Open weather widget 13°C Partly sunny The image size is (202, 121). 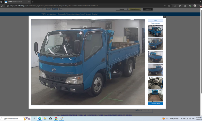pos(170,119)
